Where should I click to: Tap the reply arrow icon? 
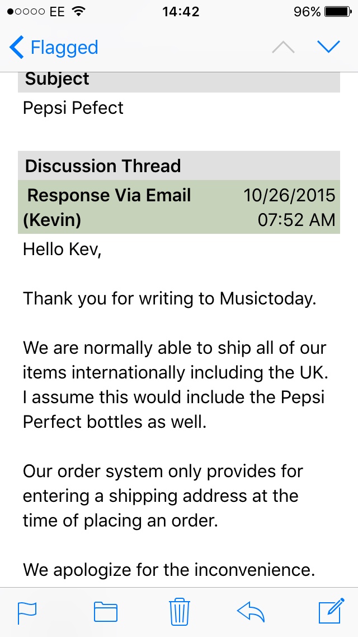251,612
